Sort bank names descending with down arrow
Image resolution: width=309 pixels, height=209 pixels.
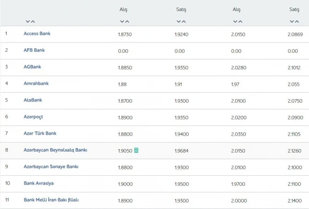pos(28,22)
